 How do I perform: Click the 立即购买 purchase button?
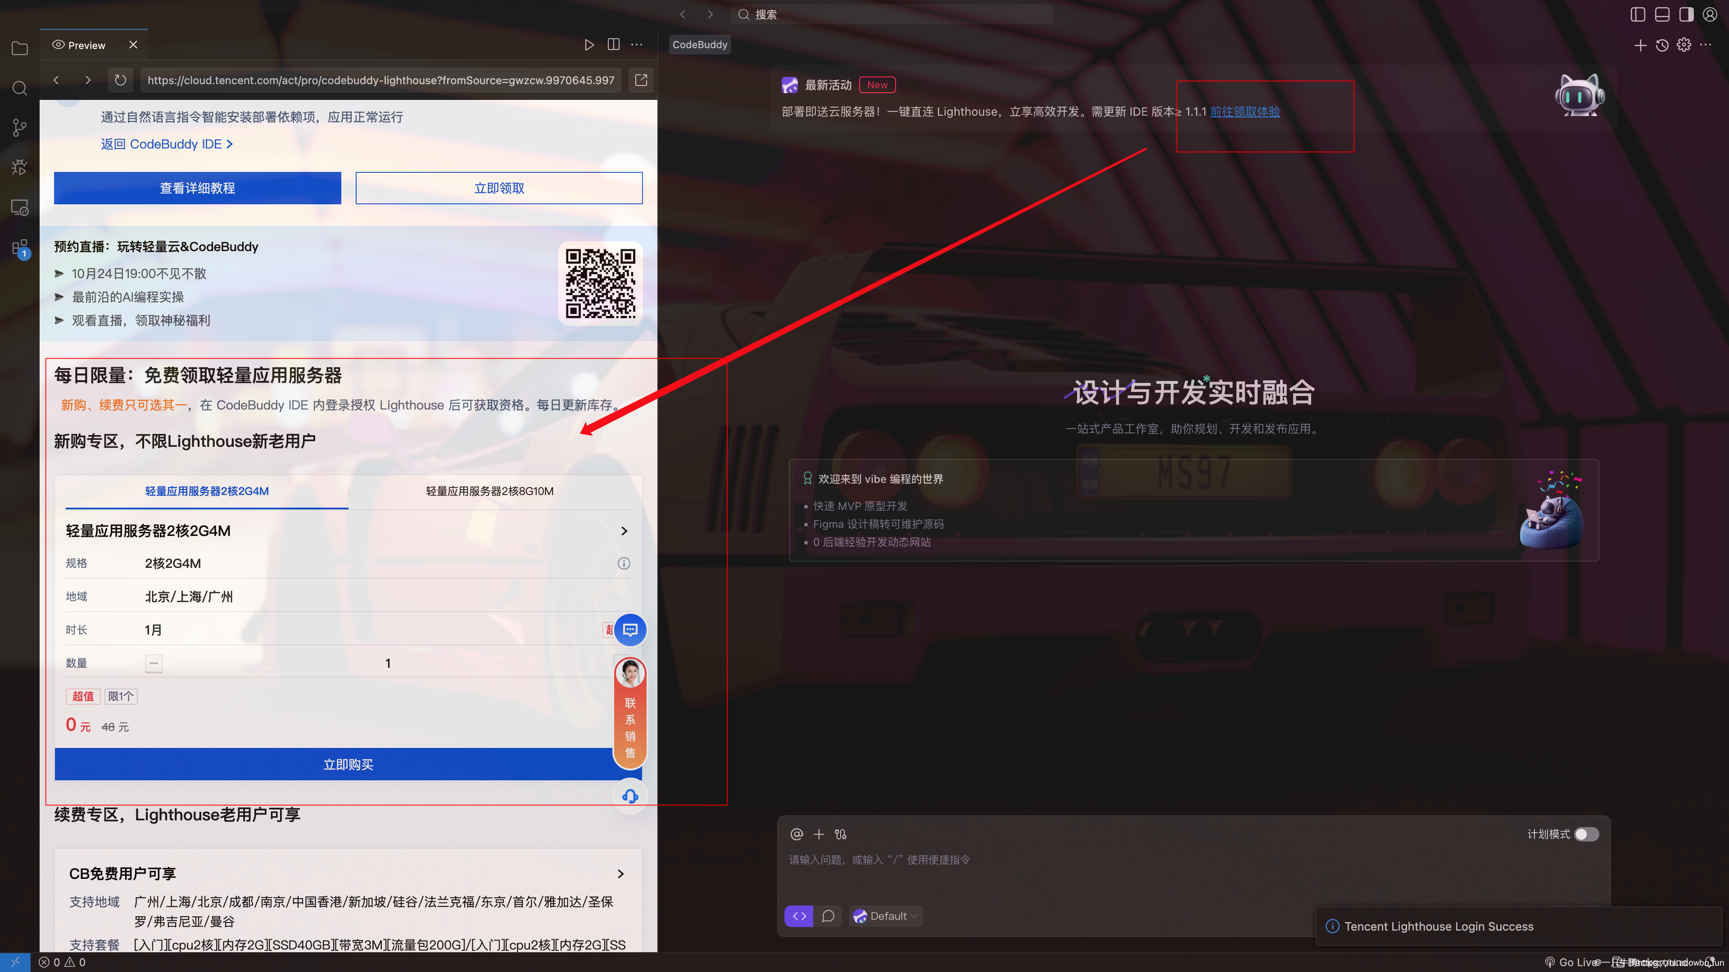point(348,764)
